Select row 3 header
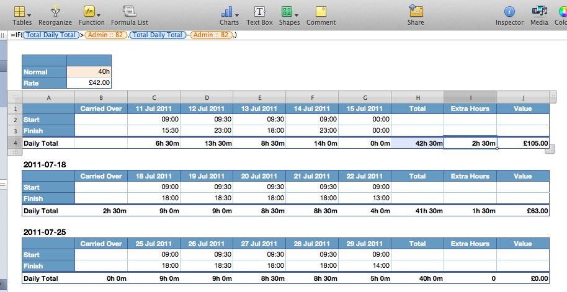Image resolution: width=567 pixels, height=292 pixels. tap(15, 131)
